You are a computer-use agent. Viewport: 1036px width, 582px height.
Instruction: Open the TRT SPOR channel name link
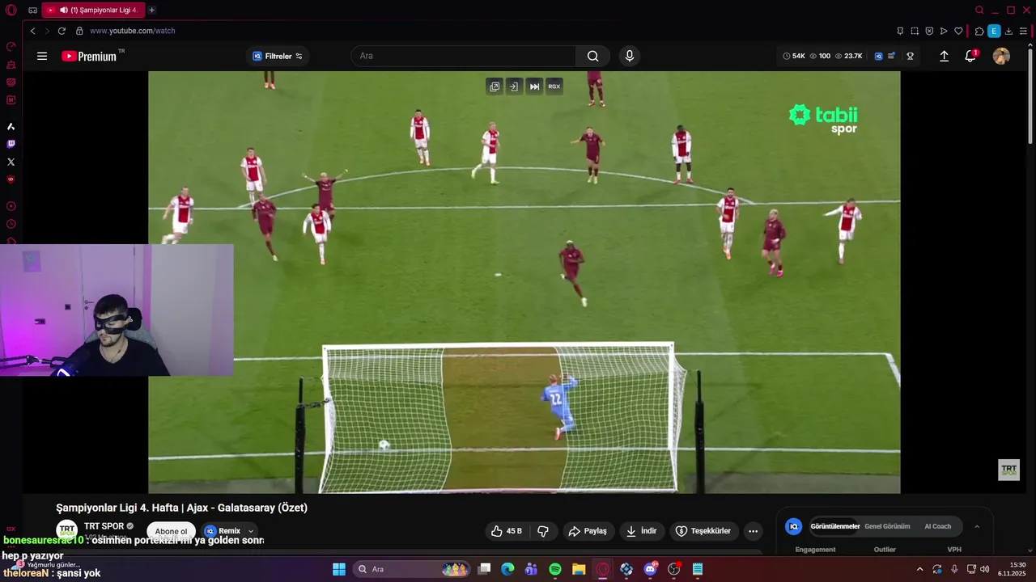[104, 526]
